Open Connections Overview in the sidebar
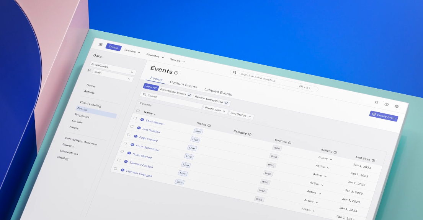The height and width of the screenshot is (220, 423). point(81,141)
